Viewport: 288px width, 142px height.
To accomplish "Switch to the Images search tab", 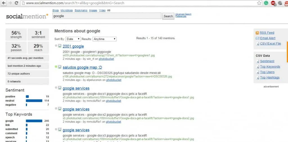I will [93, 10].
